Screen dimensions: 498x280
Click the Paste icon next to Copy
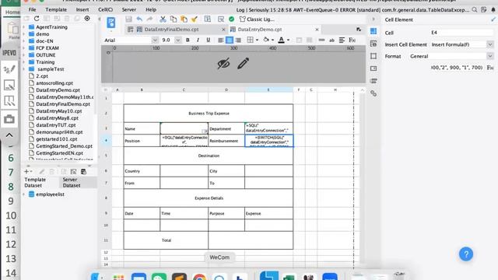click(x=184, y=19)
